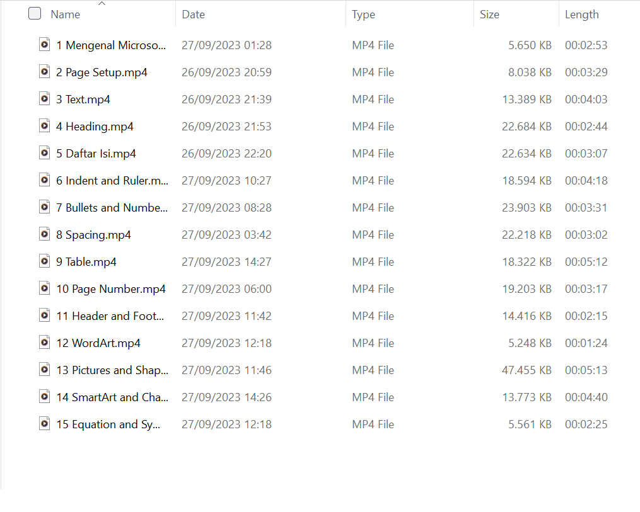Click the Type column header
This screenshot has height=512, width=640.
click(x=366, y=14)
